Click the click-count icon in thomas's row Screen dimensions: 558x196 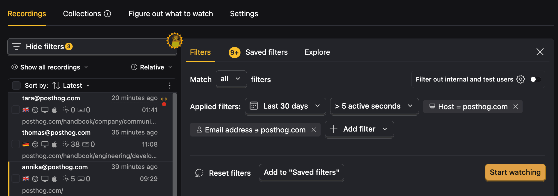pos(66,144)
